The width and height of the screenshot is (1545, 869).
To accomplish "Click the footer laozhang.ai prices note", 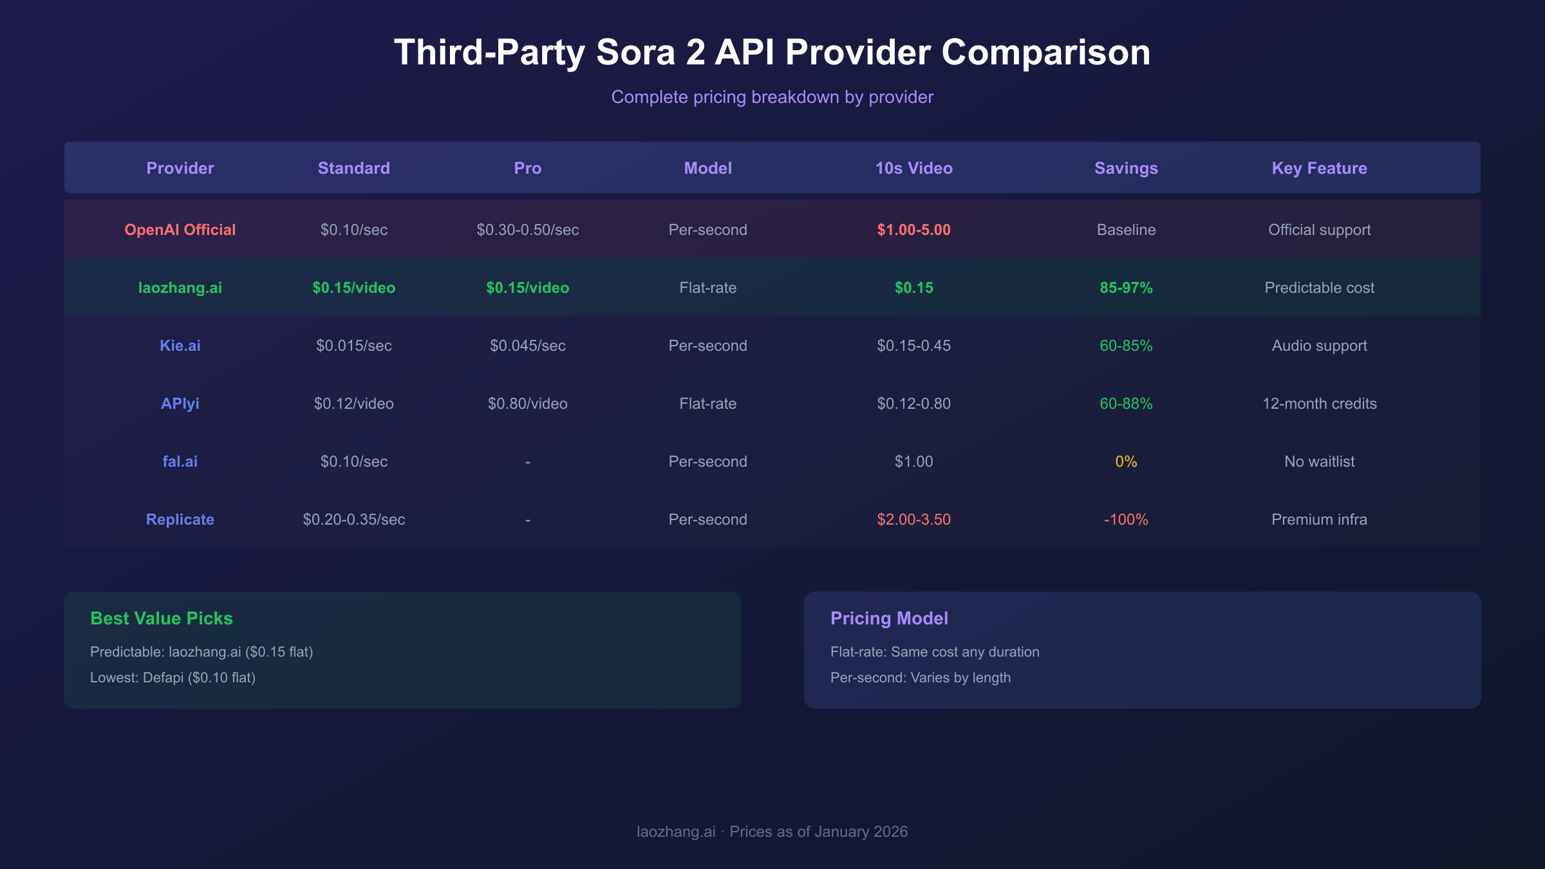I will coord(772,832).
